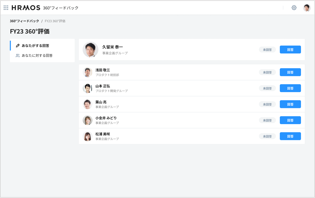
Task: Click the 360°フィードバック breadcrumb link
Action: click(24, 21)
